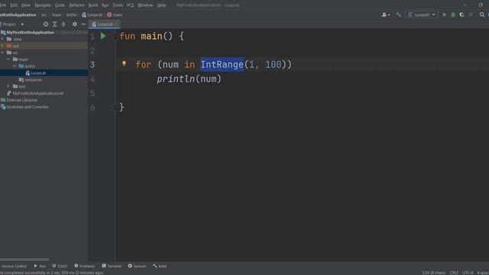This screenshot has height=275, width=489.
Task: Collapse the main folder arrow
Action: point(8,60)
